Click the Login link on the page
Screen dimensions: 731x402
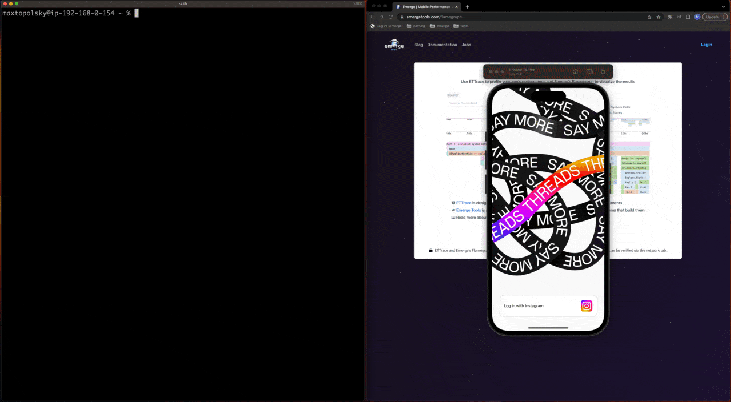tap(706, 45)
